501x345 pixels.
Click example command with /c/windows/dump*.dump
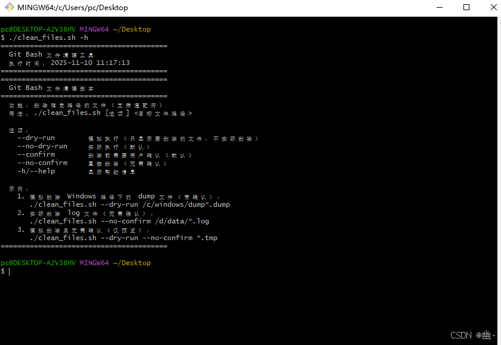coord(130,205)
